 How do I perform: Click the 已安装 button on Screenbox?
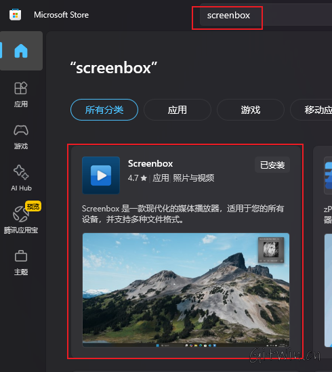[x=272, y=165]
